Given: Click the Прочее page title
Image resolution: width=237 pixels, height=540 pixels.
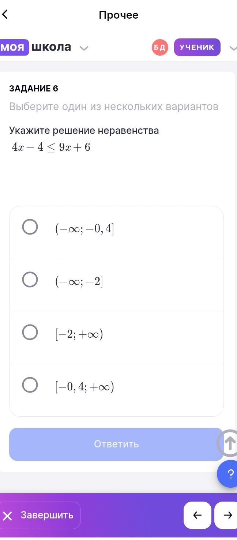Looking at the screenshot, I should (x=118, y=15).
